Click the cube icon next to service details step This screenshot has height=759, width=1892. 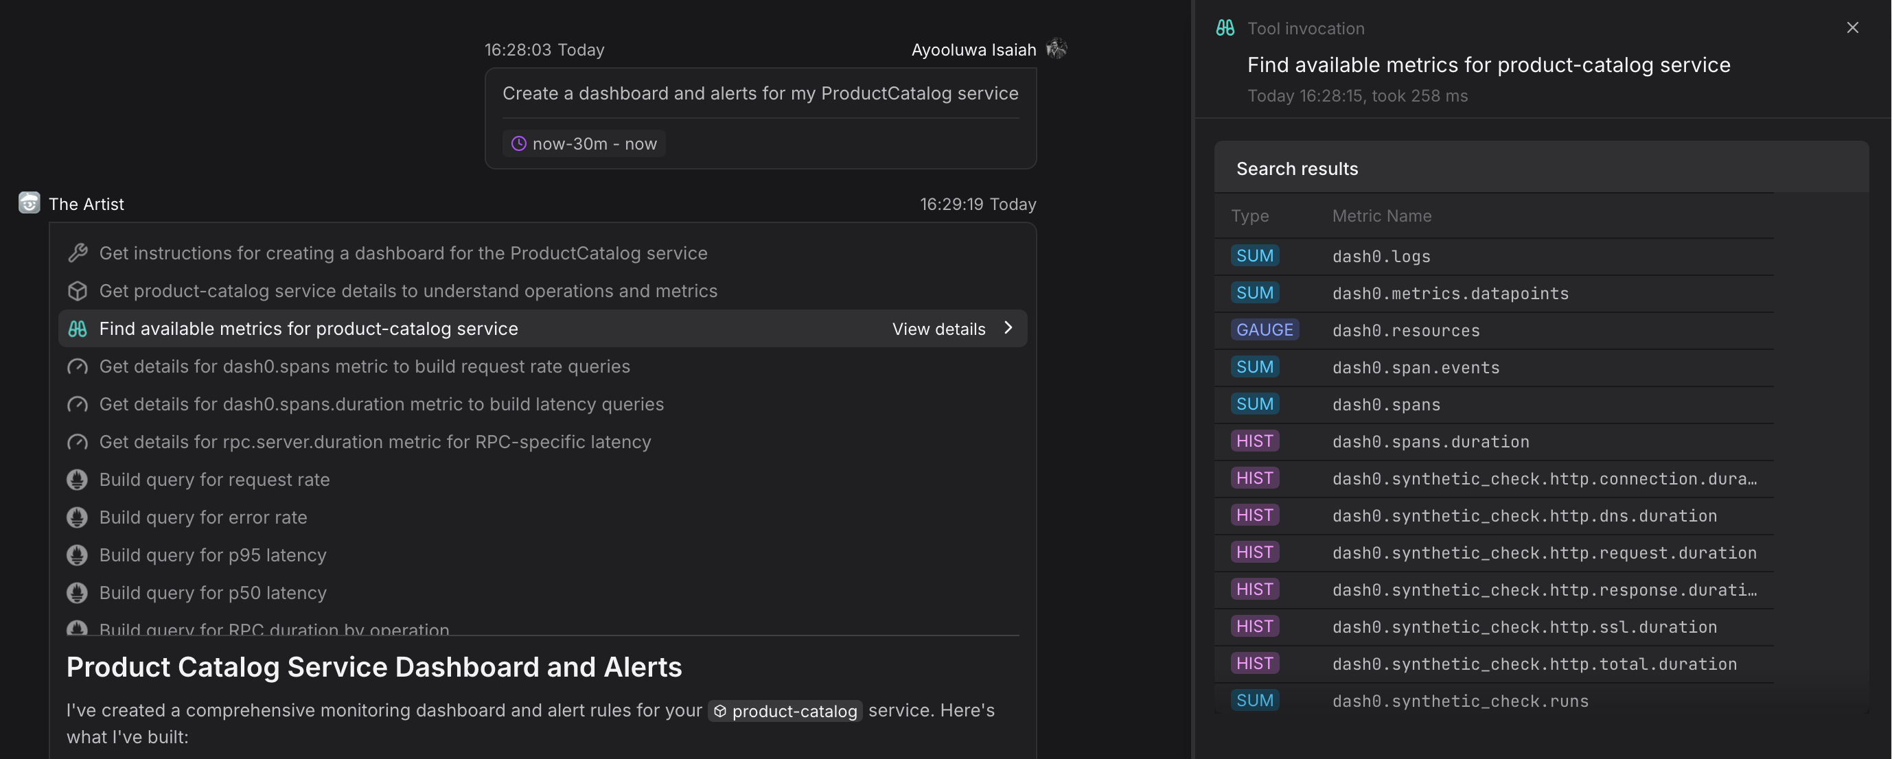click(x=78, y=292)
